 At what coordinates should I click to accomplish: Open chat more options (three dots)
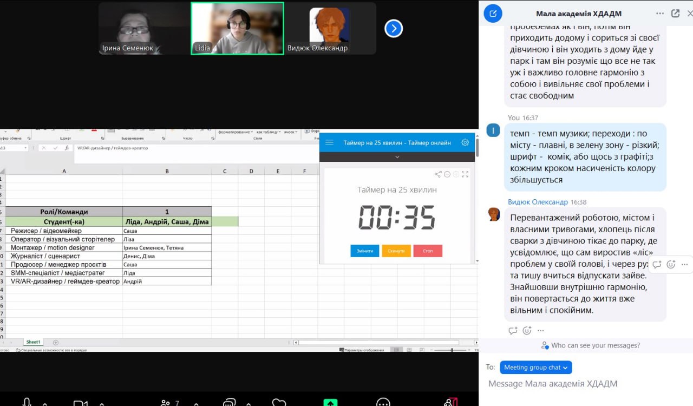click(659, 14)
